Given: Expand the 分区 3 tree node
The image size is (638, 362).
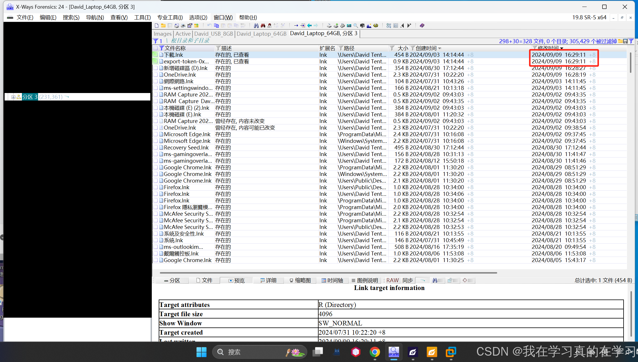Looking at the screenshot, I should 13,97.
